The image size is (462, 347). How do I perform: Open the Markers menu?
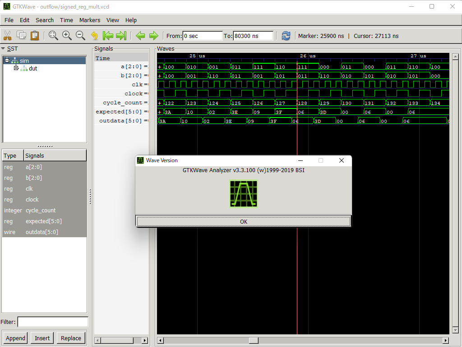point(90,20)
